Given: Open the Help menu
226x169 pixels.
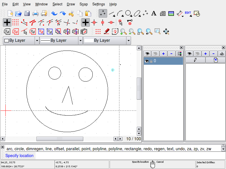Looking at the screenshot, I should (x=113, y=4).
